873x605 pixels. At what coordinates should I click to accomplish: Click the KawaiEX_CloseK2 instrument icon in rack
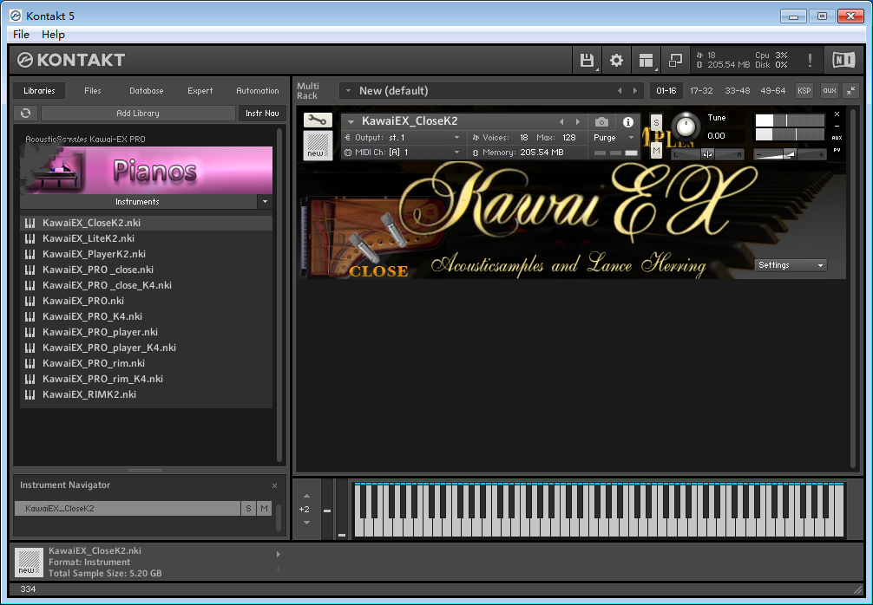318,146
